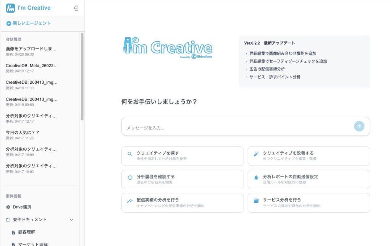Open the 今日の天気は？？ conversation
Screen dimensions: 391x246
23,133
